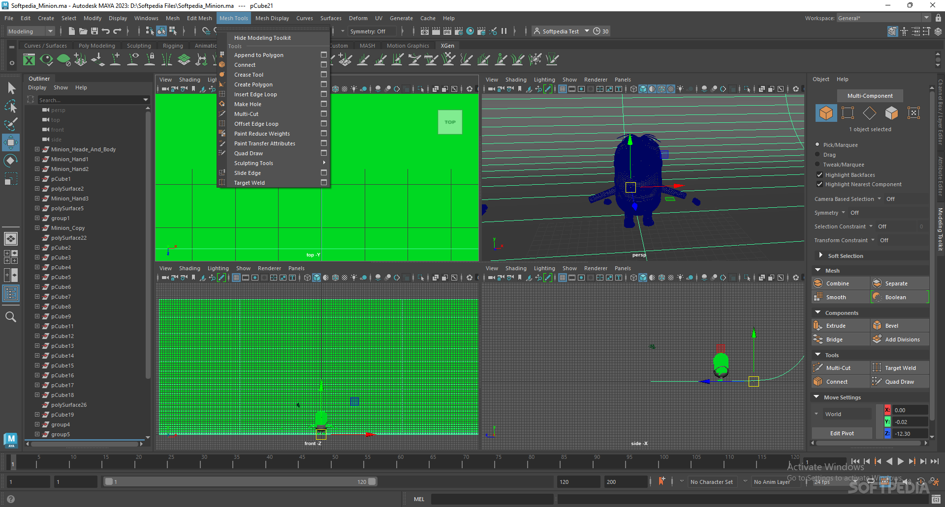The width and height of the screenshot is (945, 507).
Task: Click the Extrude component button
Action: [x=841, y=326]
